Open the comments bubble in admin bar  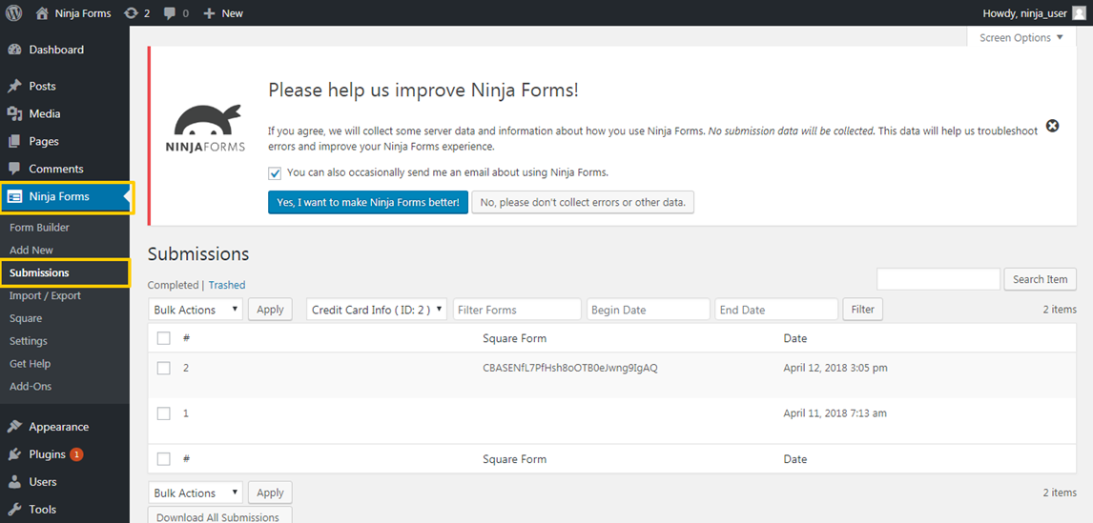[170, 13]
